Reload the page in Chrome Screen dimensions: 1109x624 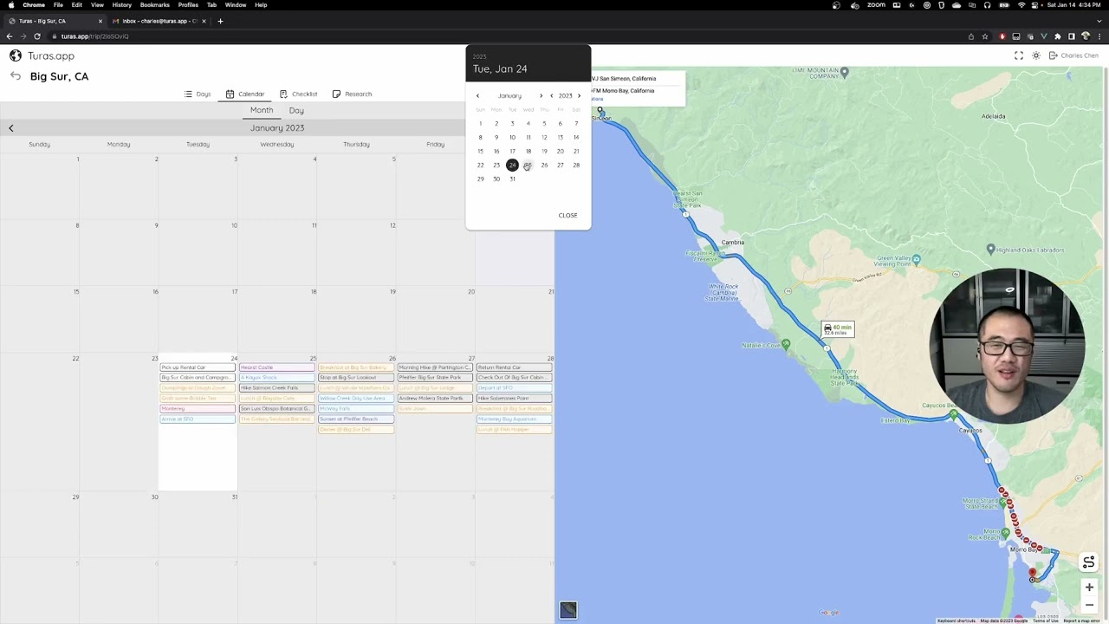[37, 36]
